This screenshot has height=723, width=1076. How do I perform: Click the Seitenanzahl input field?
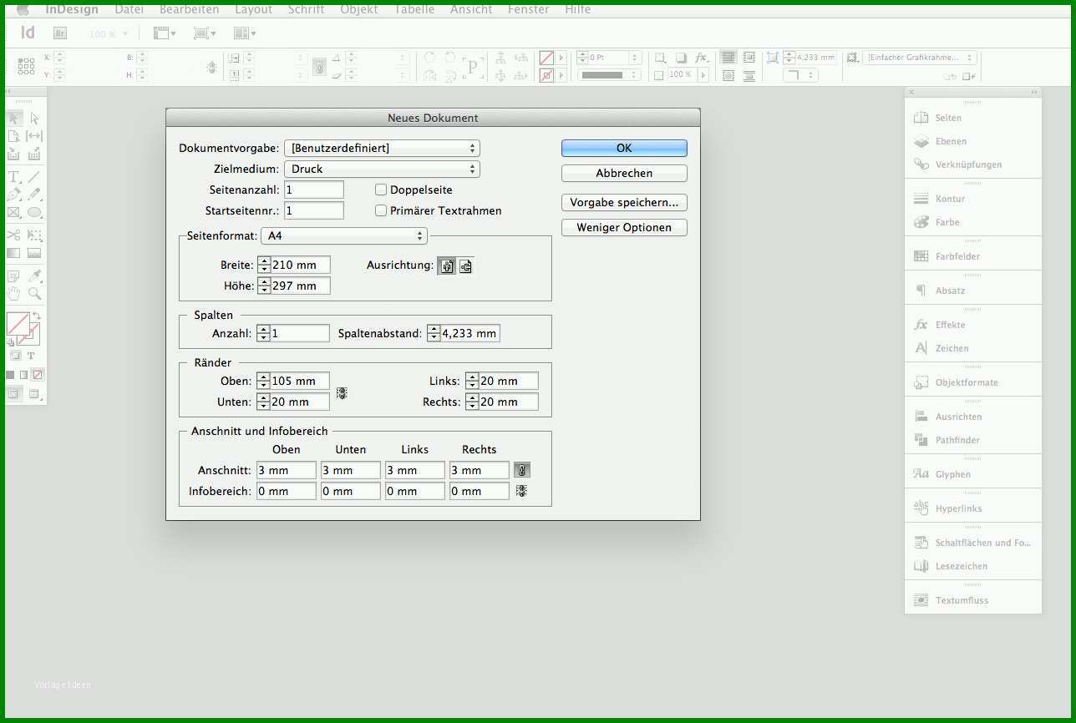[x=314, y=190]
